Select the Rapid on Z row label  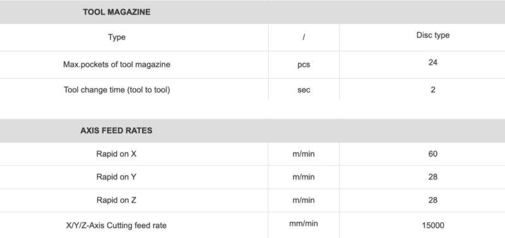click(x=116, y=200)
